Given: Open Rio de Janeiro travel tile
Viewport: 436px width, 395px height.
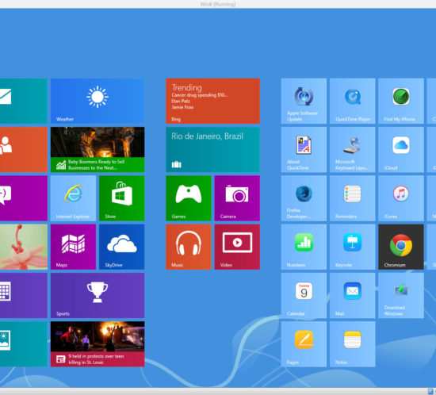Looking at the screenshot, I should click(213, 150).
